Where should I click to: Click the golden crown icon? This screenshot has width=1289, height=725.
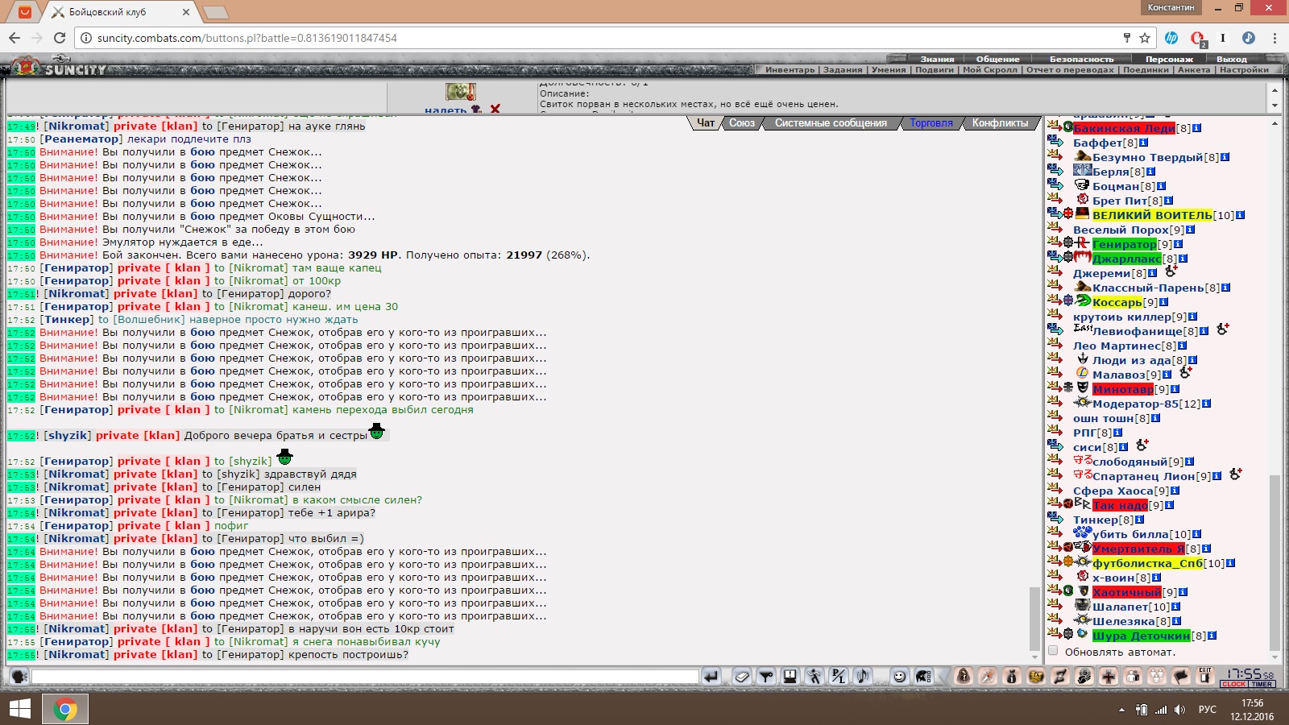pos(1036,677)
